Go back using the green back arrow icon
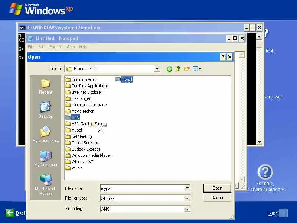Screen dimensions: 297x223 coord(169,69)
